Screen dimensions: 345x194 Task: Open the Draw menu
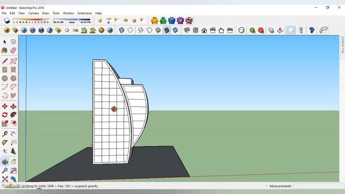45,13
